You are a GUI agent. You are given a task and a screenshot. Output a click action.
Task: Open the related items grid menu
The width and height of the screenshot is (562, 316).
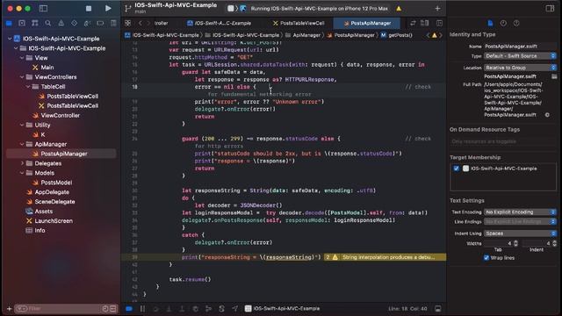127,23
